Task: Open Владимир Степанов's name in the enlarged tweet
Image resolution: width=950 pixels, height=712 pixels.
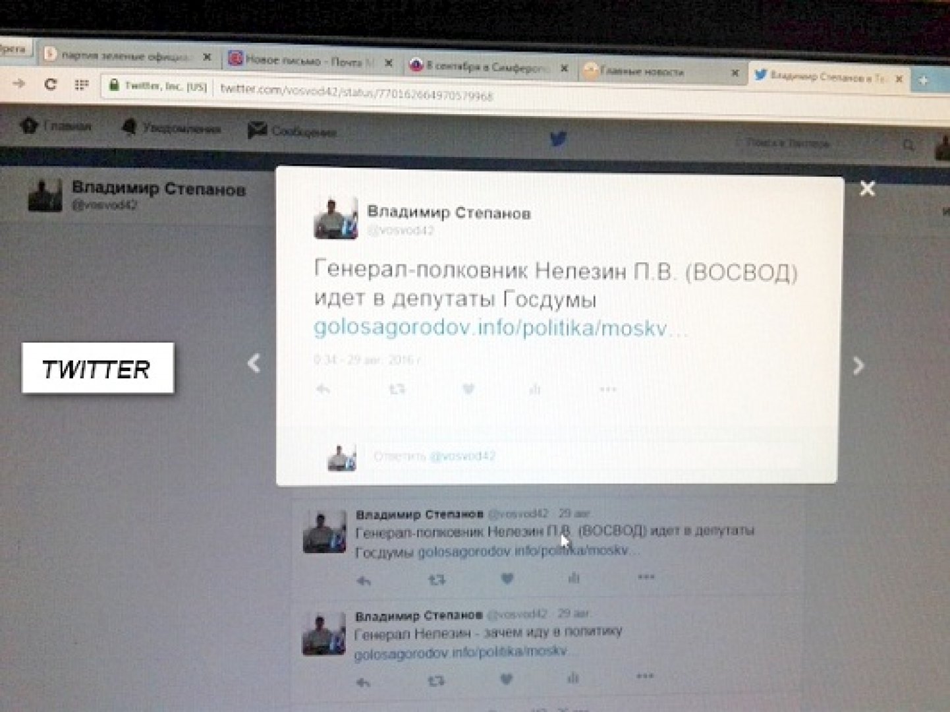Action: [x=448, y=212]
